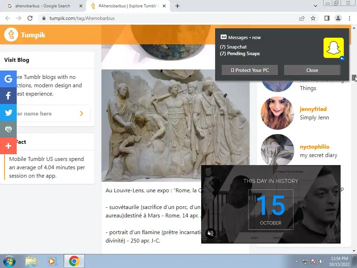Show hidden system tray icons
357x268 pixels.
(296, 261)
